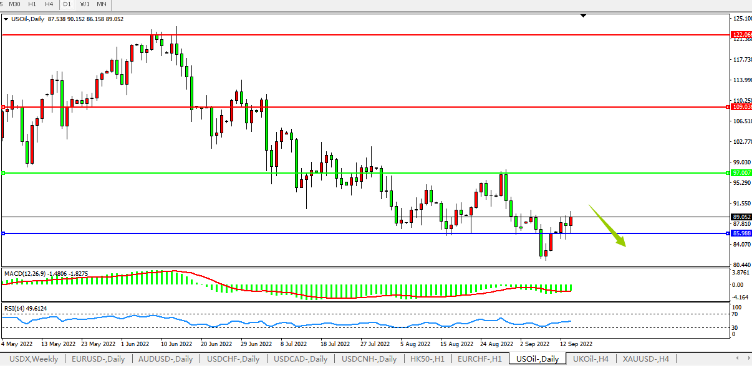Select the blue 85.988 horizontal line handle
Image resolution: width=752 pixels, height=366 pixels.
[x=3, y=233]
